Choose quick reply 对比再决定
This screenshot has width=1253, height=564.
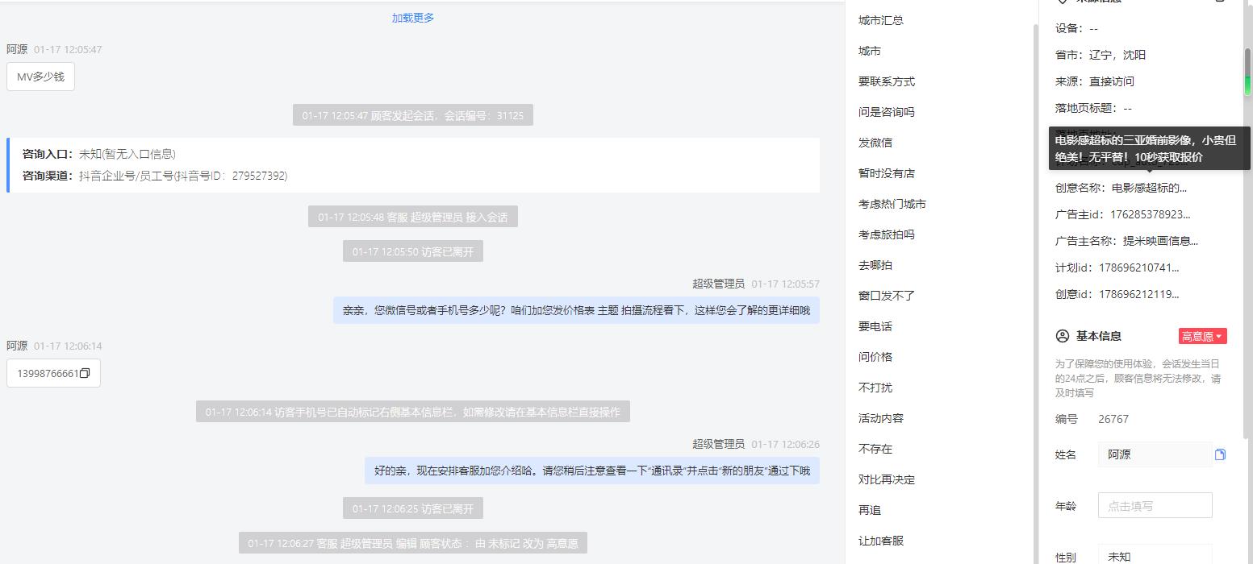click(887, 479)
